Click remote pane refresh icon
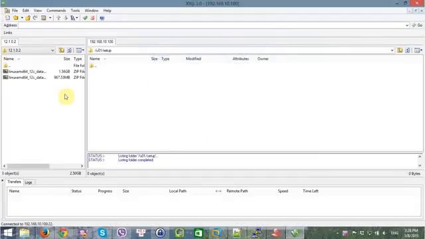 pos(407,50)
